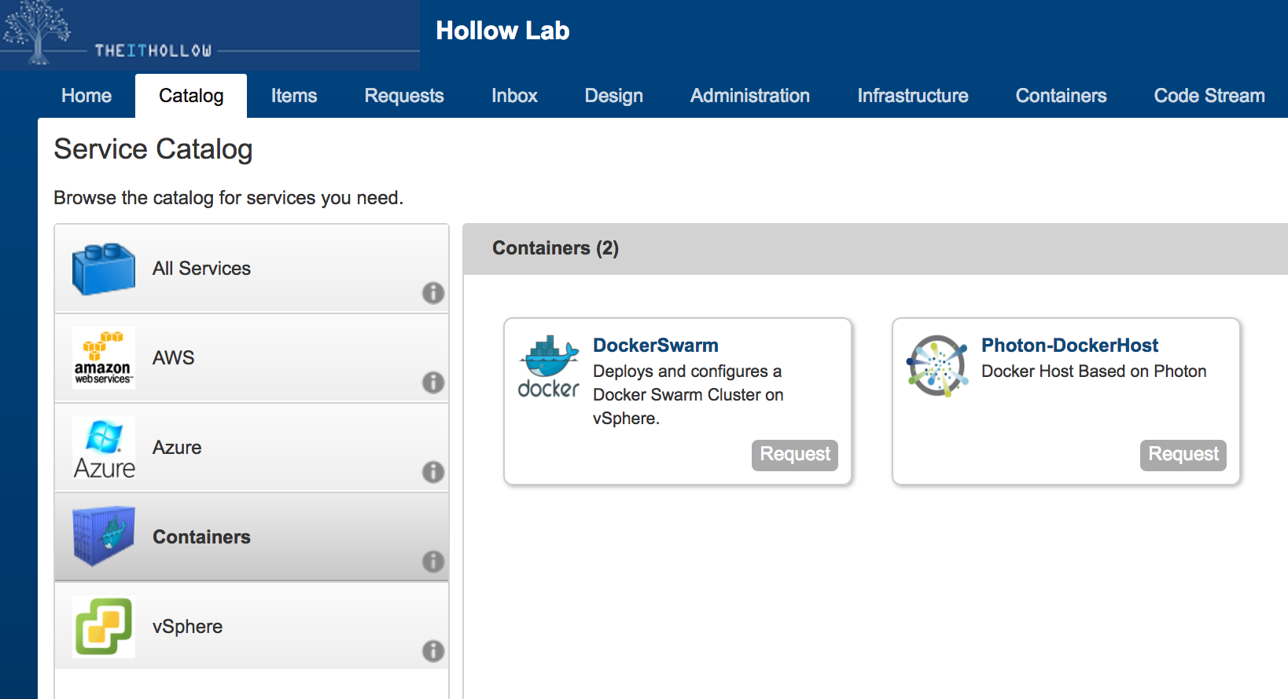Image resolution: width=1288 pixels, height=699 pixels.
Task: Click the Azure logo icon
Action: click(x=104, y=448)
